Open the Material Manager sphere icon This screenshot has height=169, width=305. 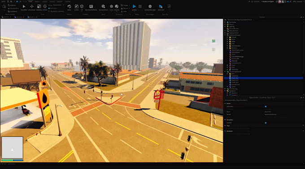tap(117, 6)
